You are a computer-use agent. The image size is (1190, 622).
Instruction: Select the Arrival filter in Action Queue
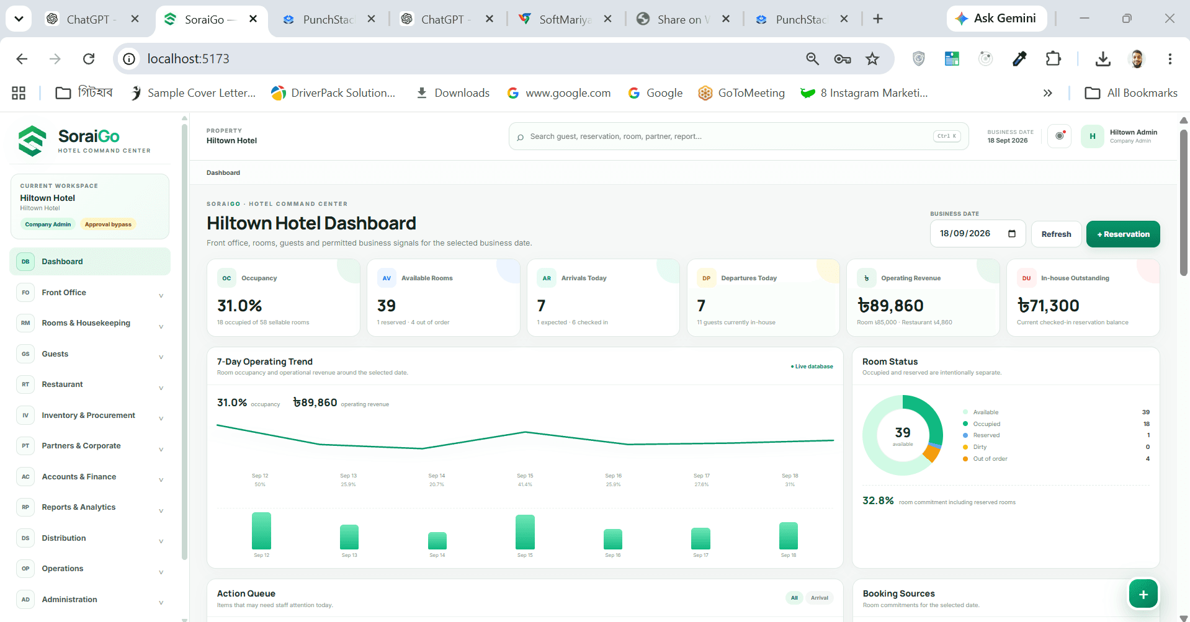click(819, 598)
